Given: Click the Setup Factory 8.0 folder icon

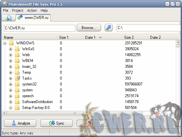Looking at the screenshot, I should click(17, 108).
